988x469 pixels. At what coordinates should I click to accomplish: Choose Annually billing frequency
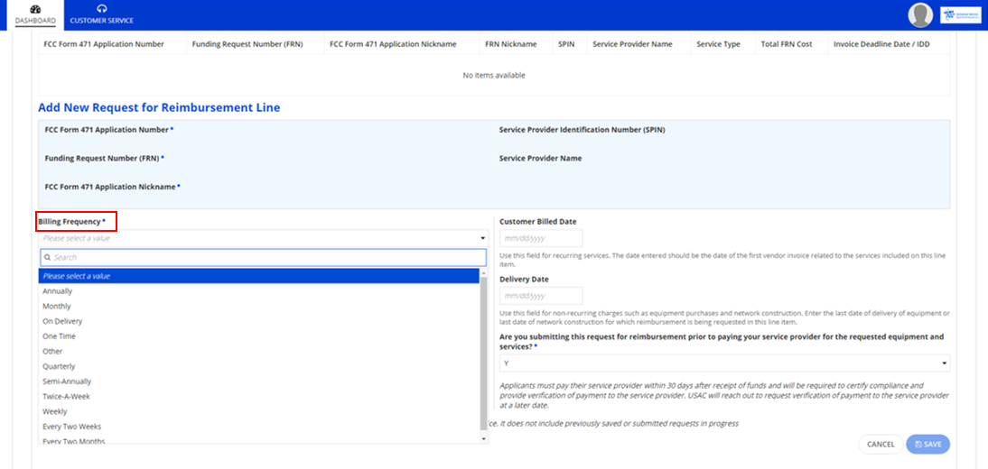click(259, 290)
